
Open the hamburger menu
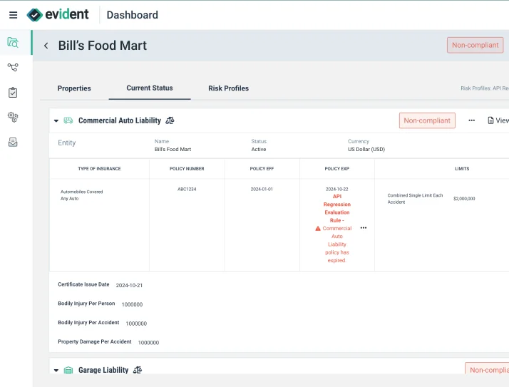tap(13, 15)
